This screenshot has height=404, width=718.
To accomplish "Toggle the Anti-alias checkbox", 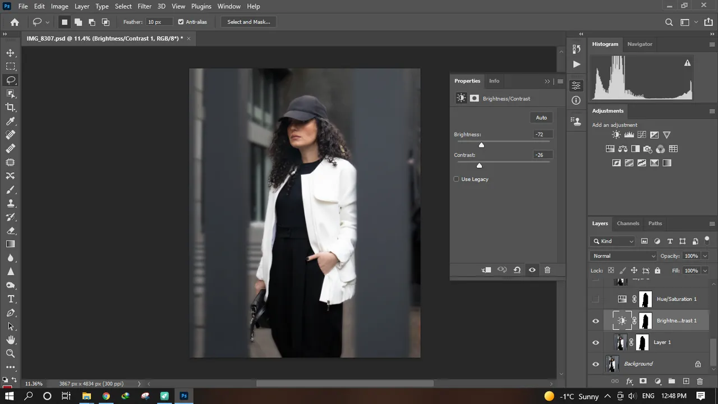I will coord(181,22).
